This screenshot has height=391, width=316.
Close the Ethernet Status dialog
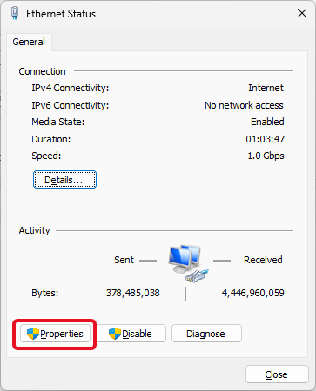pos(277,374)
